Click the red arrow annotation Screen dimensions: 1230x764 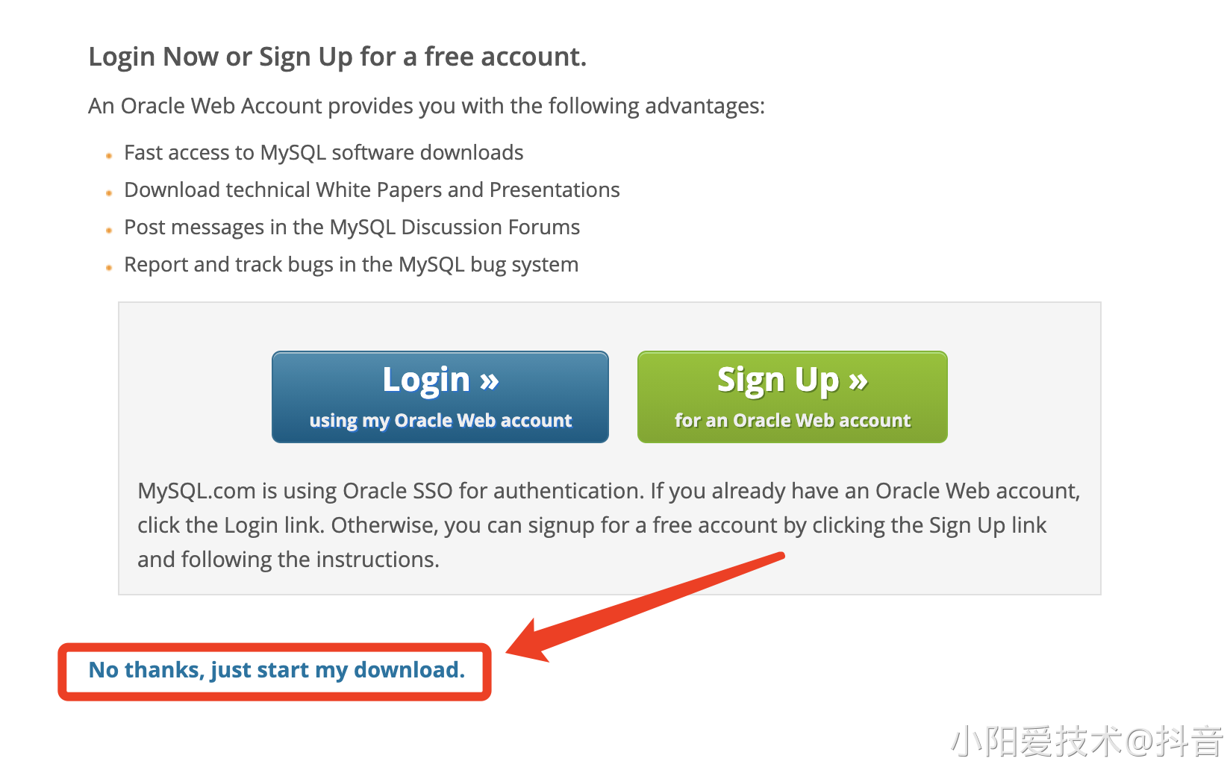[646, 607]
